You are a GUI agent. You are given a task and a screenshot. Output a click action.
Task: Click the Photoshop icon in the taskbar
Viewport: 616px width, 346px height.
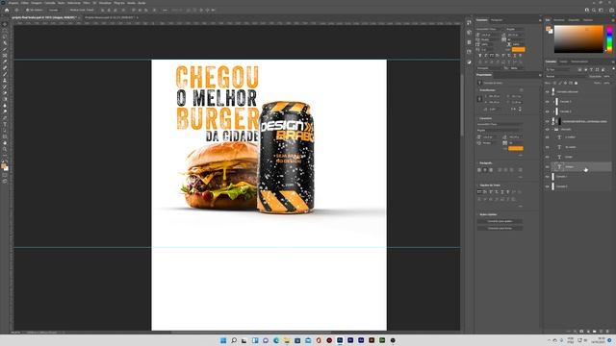pos(340,340)
